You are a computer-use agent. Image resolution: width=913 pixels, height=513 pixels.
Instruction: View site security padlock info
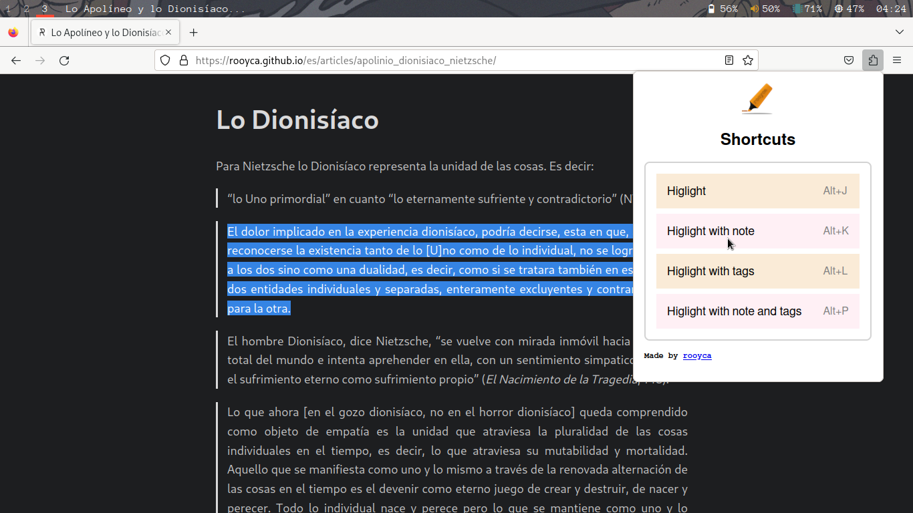point(184,60)
